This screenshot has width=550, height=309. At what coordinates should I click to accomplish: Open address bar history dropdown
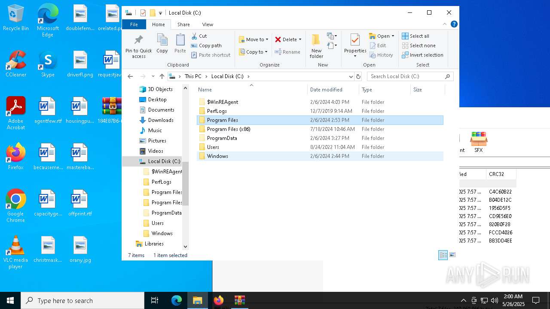[x=351, y=76]
